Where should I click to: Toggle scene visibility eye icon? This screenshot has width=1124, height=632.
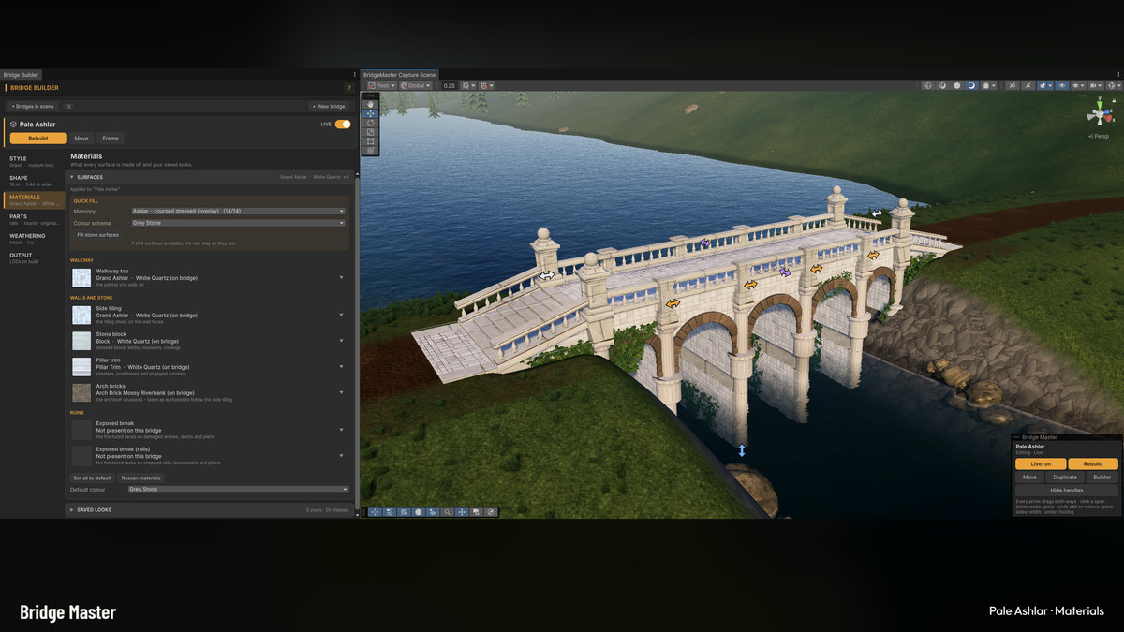[1062, 85]
